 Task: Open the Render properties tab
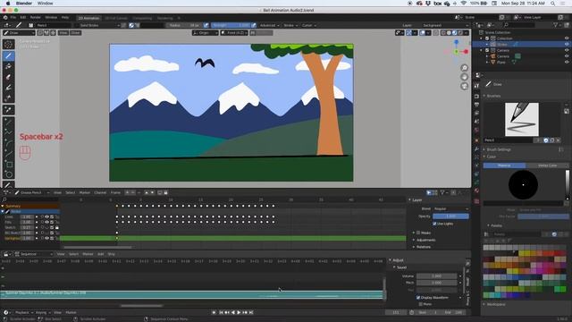[476, 96]
